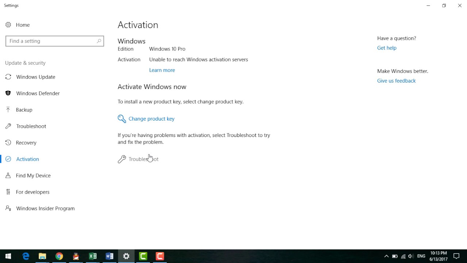Click the Home gear icon
The image size is (467, 263).
(x=8, y=25)
